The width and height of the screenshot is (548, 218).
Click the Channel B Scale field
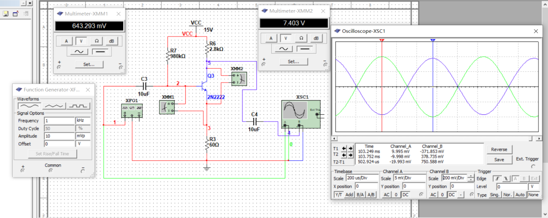454,178
